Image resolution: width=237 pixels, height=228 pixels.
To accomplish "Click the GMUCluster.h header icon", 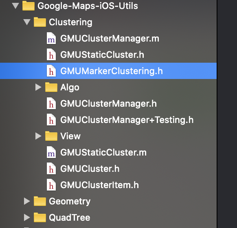I will [x=51, y=169].
